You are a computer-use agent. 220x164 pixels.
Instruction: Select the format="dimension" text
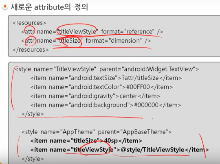pos(114,41)
